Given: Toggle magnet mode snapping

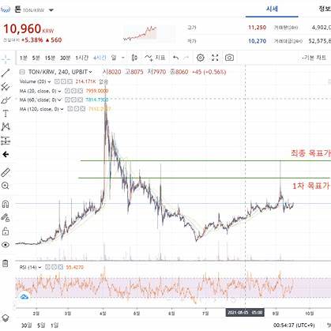Looking at the screenshot, I should (6, 204).
